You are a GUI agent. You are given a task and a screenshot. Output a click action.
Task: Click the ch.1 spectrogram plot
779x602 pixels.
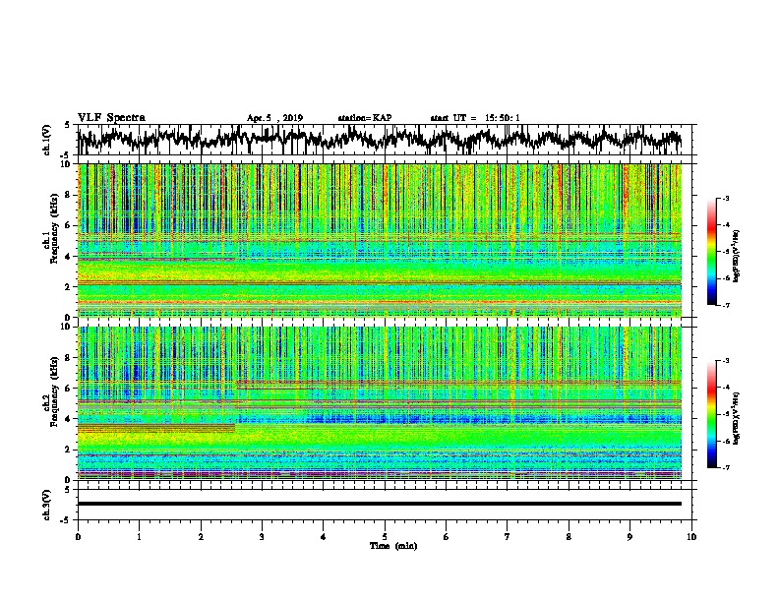pos(380,240)
